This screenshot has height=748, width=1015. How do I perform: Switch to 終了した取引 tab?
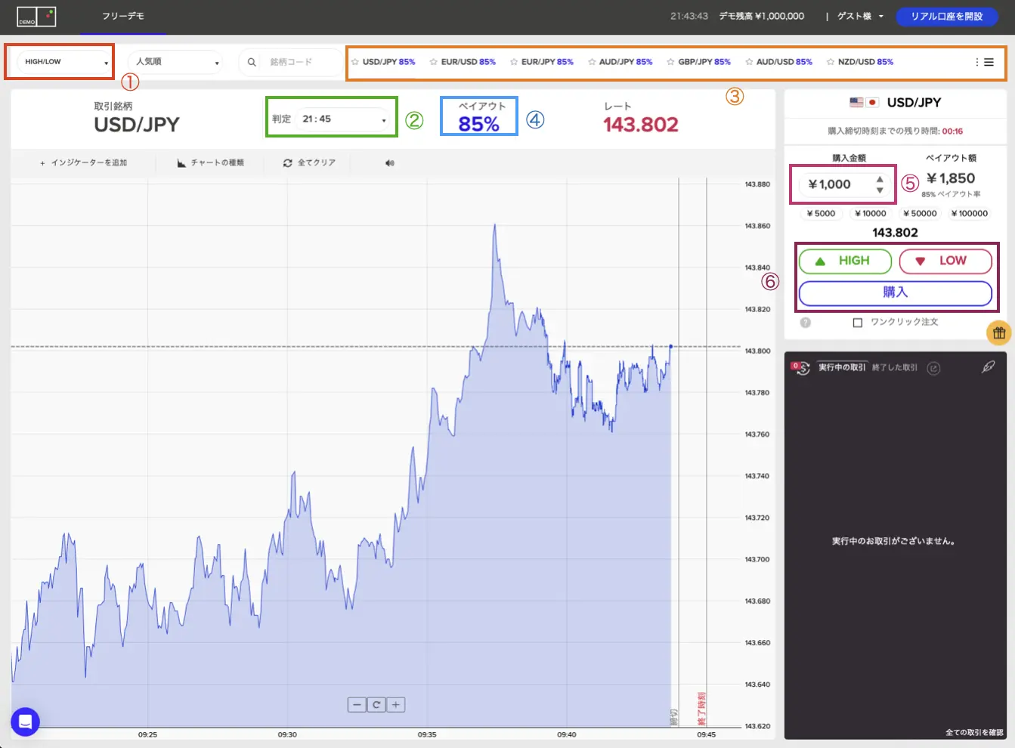coord(895,368)
